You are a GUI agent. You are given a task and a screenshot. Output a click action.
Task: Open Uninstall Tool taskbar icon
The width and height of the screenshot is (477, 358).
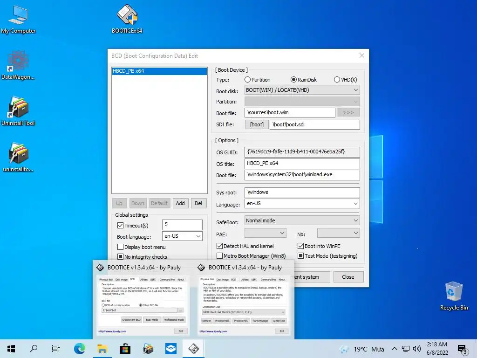[x=148, y=349]
